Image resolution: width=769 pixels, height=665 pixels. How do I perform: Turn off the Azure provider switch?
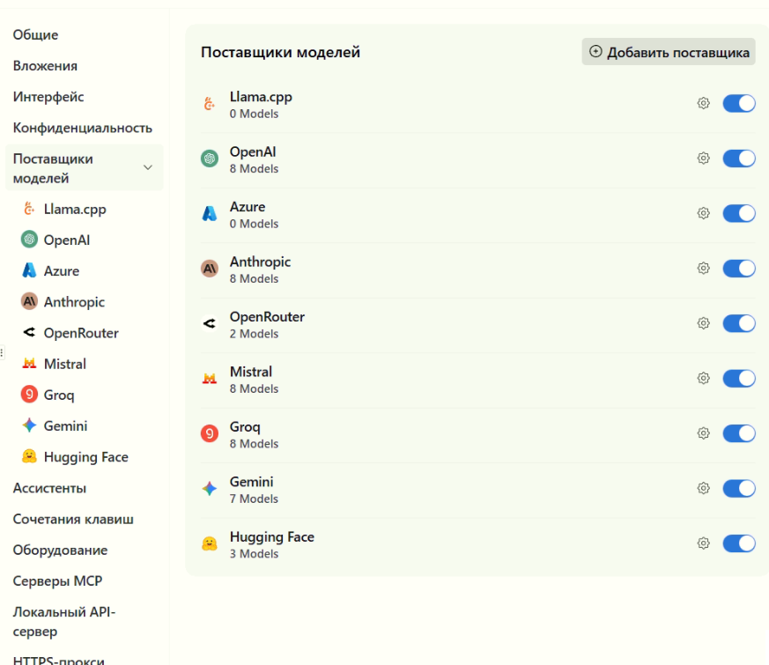738,213
